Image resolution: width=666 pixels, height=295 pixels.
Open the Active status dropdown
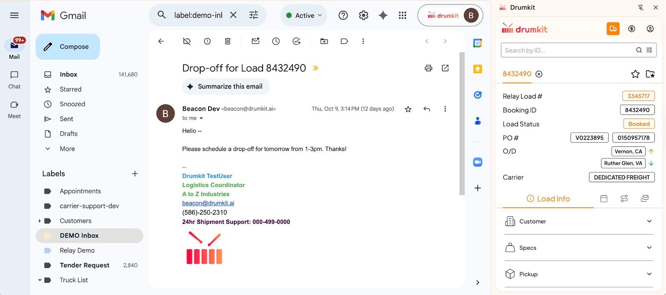[304, 15]
